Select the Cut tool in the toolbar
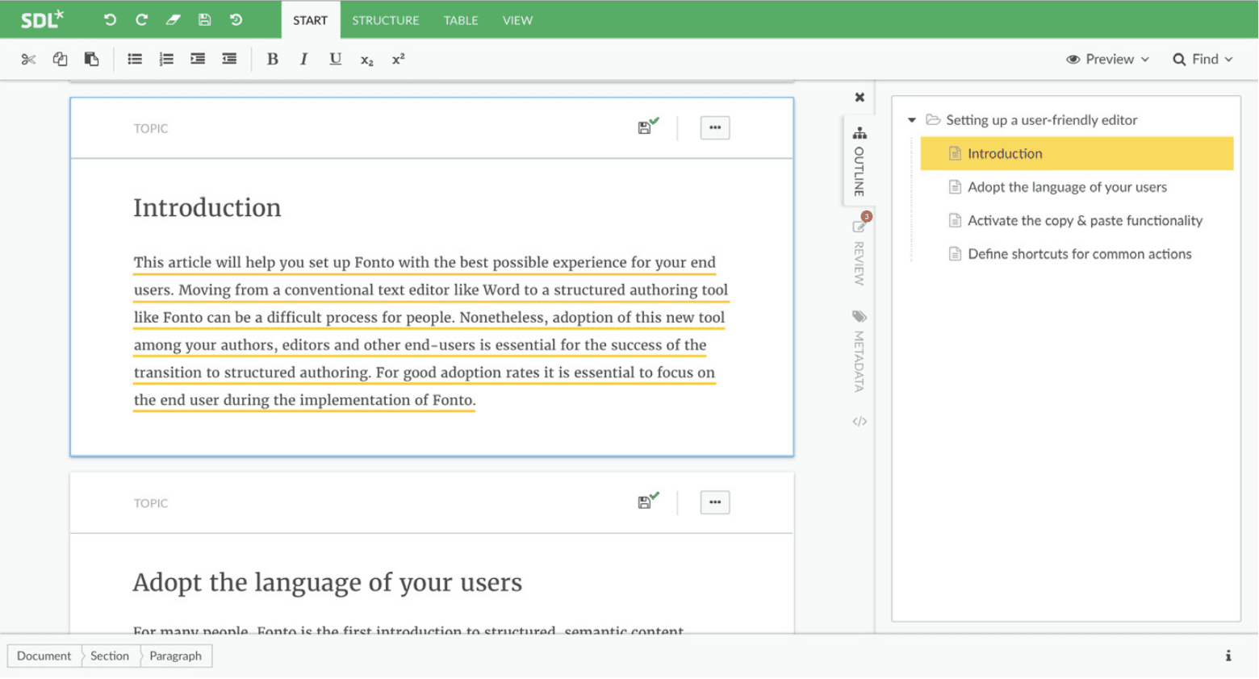This screenshot has height=679, width=1259. (x=28, y=59)
